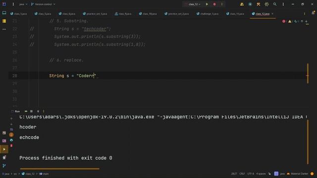The image size is (317, 178).
Task: Click class_12 breadcrumb in status bar
Action: tap(28, 174)
